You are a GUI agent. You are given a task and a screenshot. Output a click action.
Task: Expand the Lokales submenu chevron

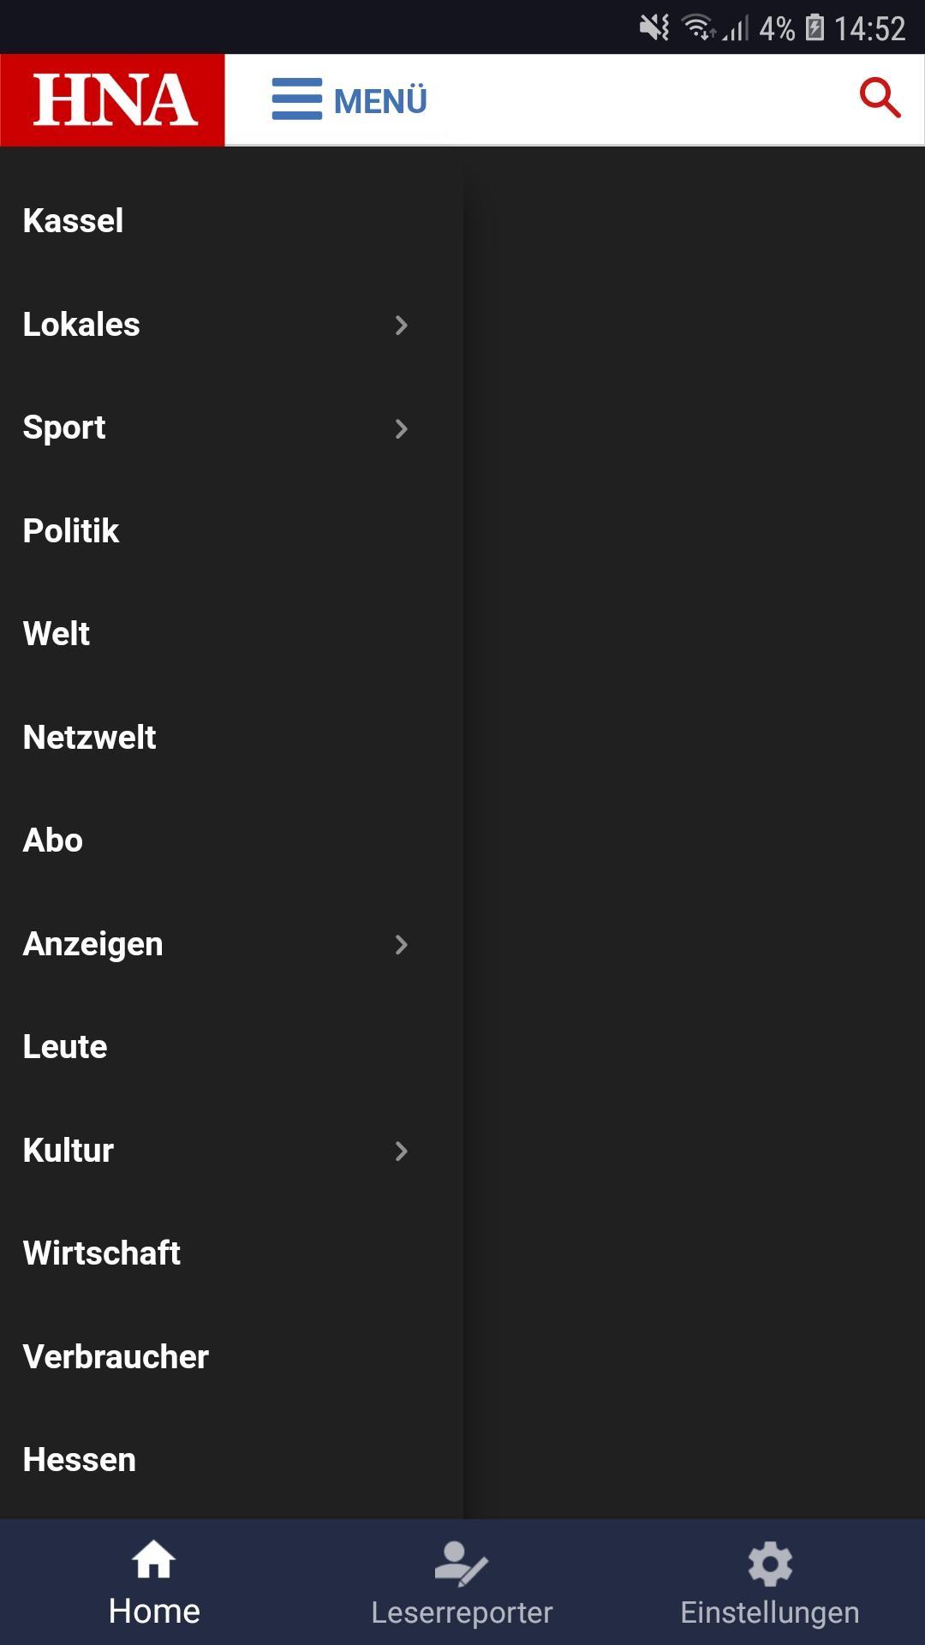point(401,326)
